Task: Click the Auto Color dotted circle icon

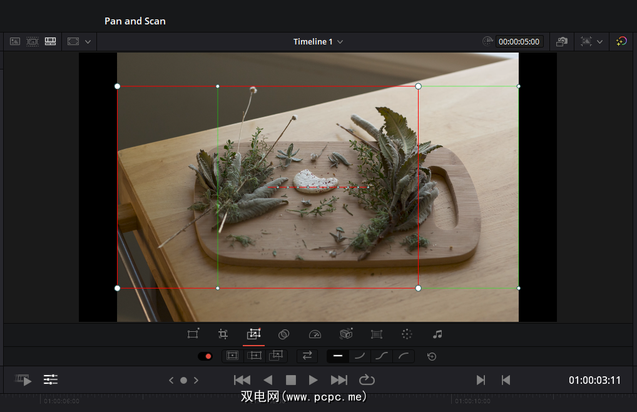Action: pyautogui.click(x=407, y=334)
